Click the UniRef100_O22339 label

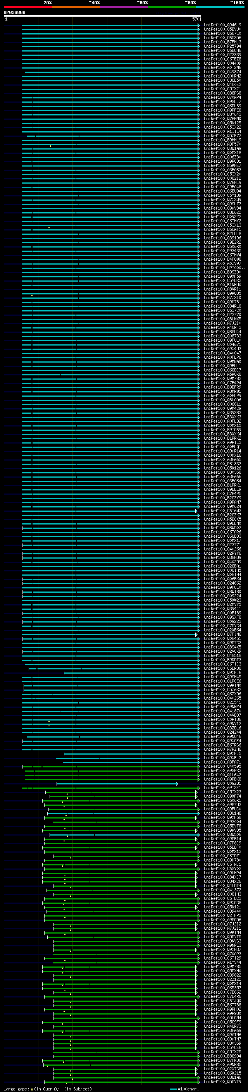point(222,55)
